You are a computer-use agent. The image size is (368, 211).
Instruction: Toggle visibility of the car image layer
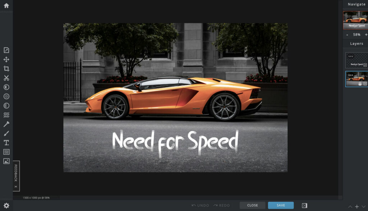coord(365,83)
